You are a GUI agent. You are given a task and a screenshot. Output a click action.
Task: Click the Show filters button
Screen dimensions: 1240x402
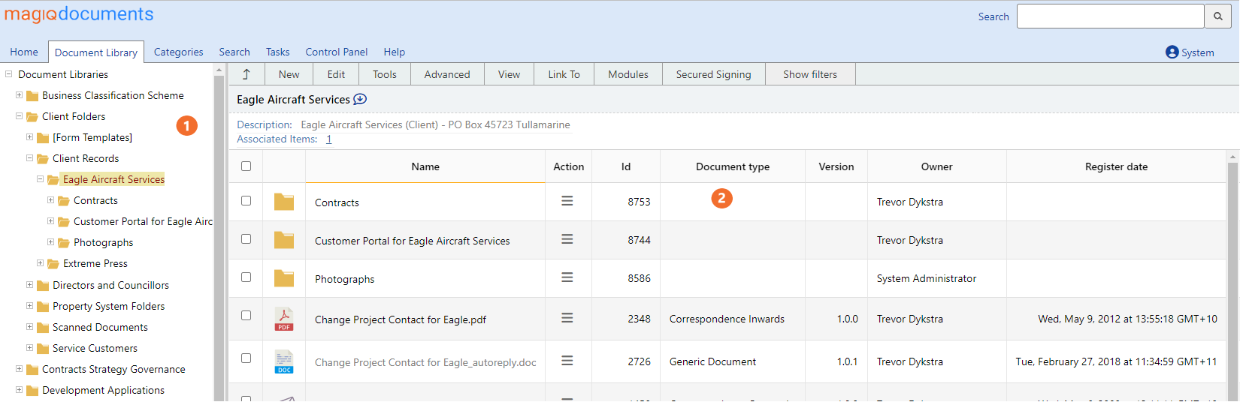[x=809, y=74]
